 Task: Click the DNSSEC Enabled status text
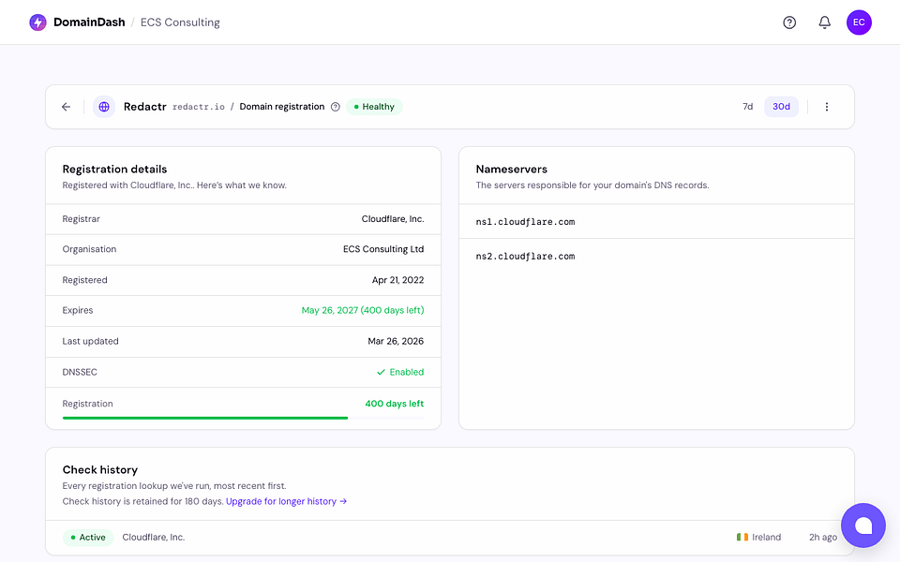click(x=406, y=372)
